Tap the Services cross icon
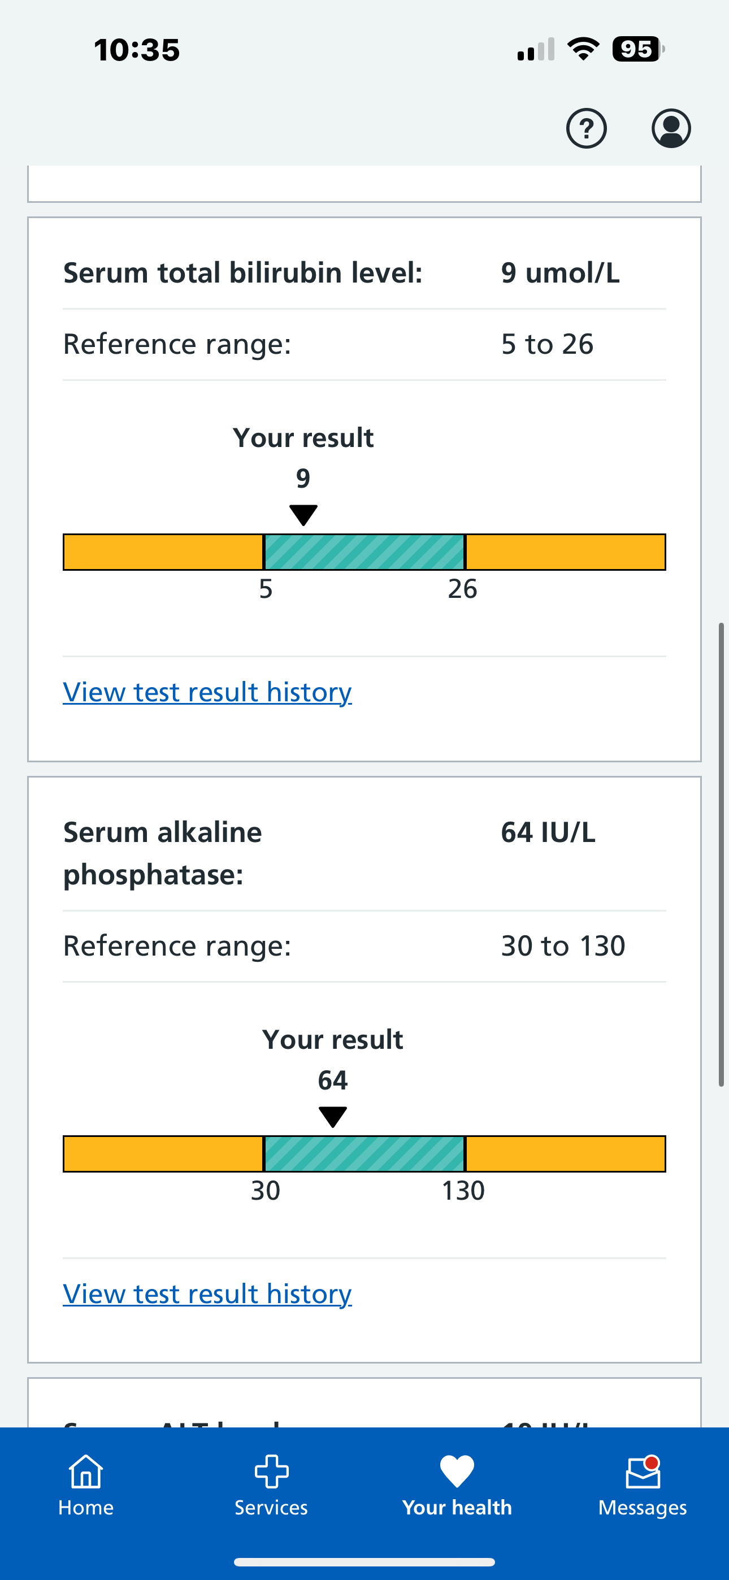 [271, 1472]
